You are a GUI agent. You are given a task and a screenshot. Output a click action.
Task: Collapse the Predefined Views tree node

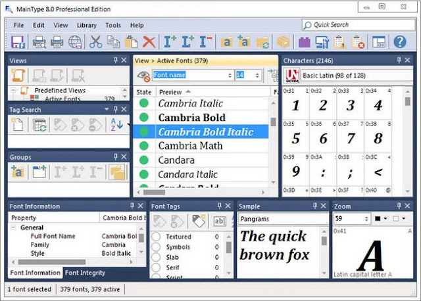click(x=13, y=90)
